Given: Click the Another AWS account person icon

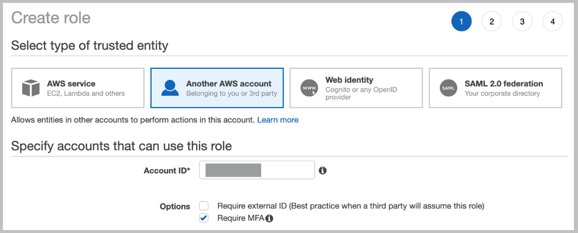Looking at the screenshot, I should (170, 88).
